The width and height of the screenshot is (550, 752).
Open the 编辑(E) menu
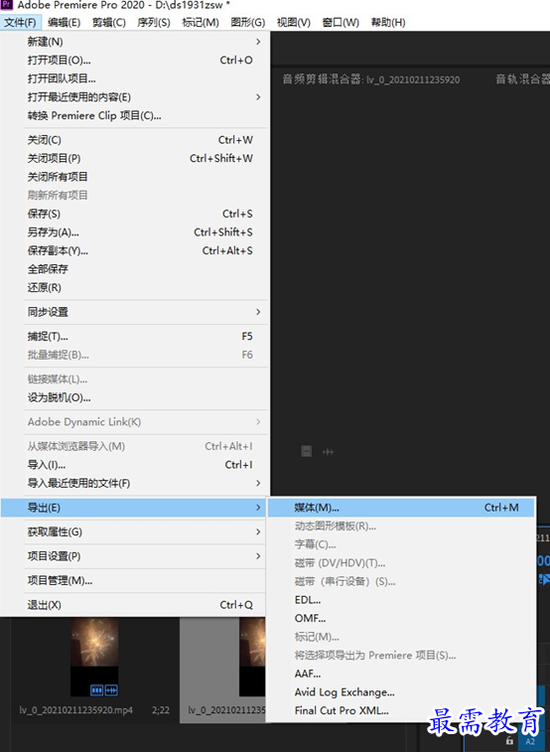(x=64, y=23)
